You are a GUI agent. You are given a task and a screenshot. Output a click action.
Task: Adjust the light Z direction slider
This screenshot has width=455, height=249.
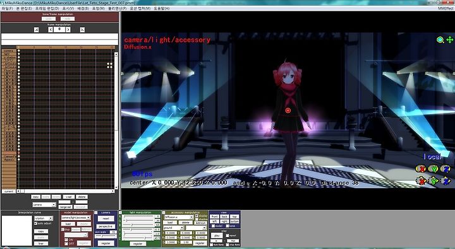(138, 238)
